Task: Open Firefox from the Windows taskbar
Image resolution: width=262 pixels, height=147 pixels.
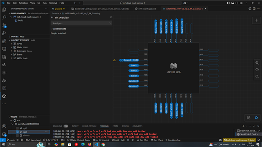Action: pyautogui.click(x=90, y=144)
